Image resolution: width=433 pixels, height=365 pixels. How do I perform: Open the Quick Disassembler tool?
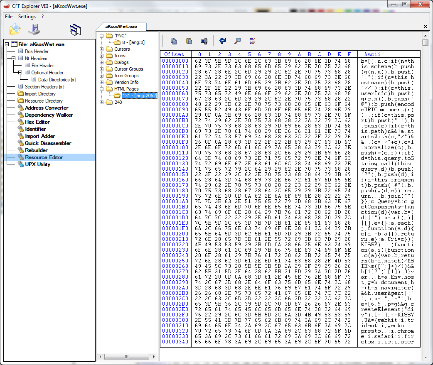pos(48,143)
